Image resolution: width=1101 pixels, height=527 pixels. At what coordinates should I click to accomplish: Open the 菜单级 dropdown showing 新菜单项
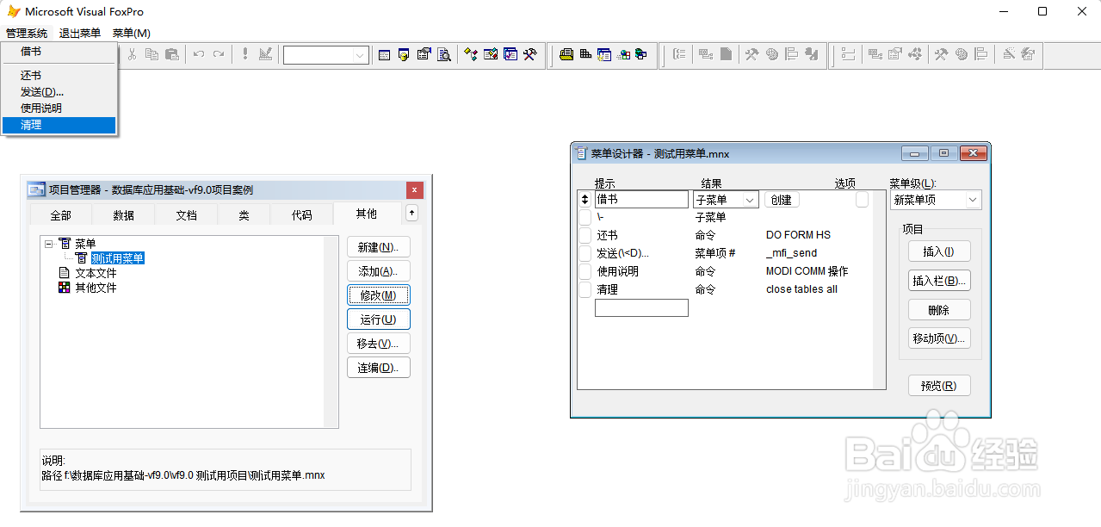[x=936, y=200]
